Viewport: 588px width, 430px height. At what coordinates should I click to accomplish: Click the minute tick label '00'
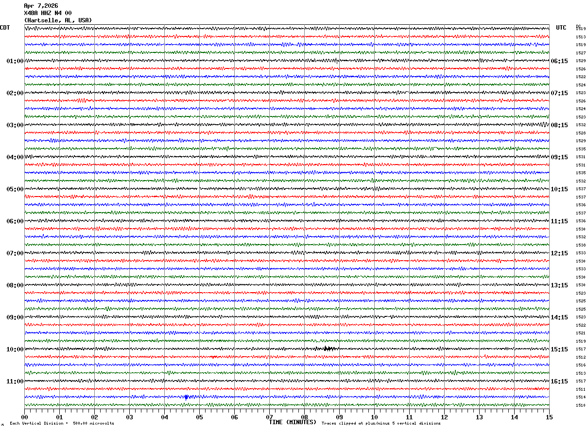[24, 417]
